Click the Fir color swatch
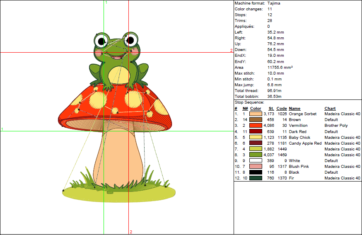 tap(256, 178)
